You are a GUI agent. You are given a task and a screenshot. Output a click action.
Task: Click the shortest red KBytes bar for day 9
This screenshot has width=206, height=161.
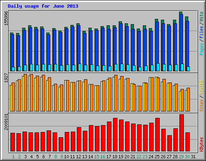click(x=61, y=144)
